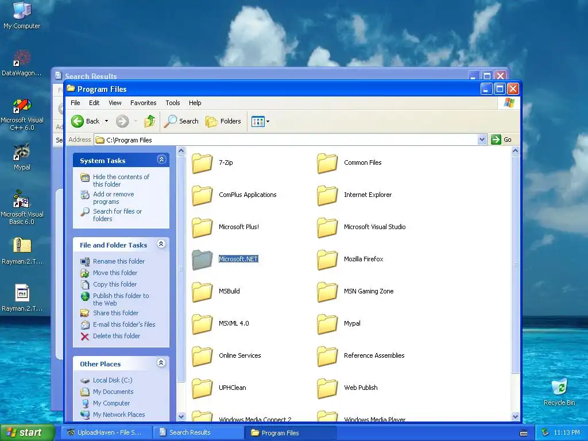The width and height of the screenshot is (588, 441).
Task: Select the Online Services folder icon
Action: click(x=202, y=356)
